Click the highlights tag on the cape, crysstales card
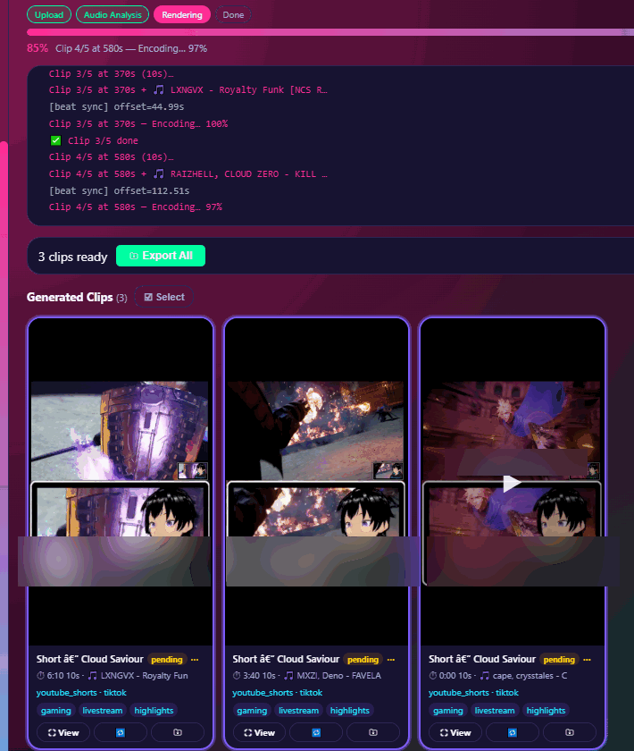Screen dimensions: 634x751 tap(546, 710)
